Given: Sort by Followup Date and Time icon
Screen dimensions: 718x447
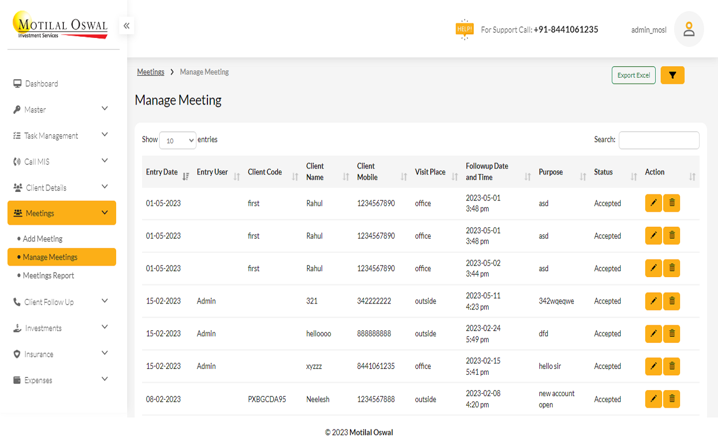Looking at the screenshot, I should pos(528,176).
